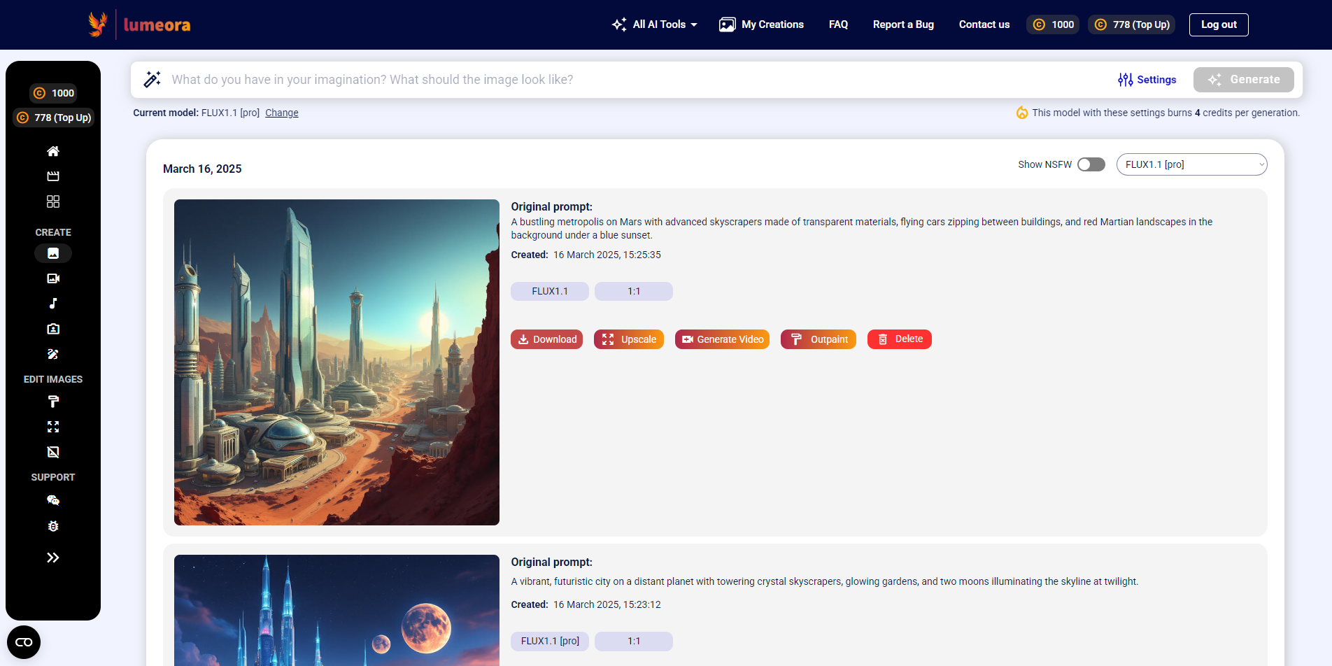This screenshot has width=1332, height=666.
Task: Select the remove background icon in sidebar
Action: click(53, 452)
